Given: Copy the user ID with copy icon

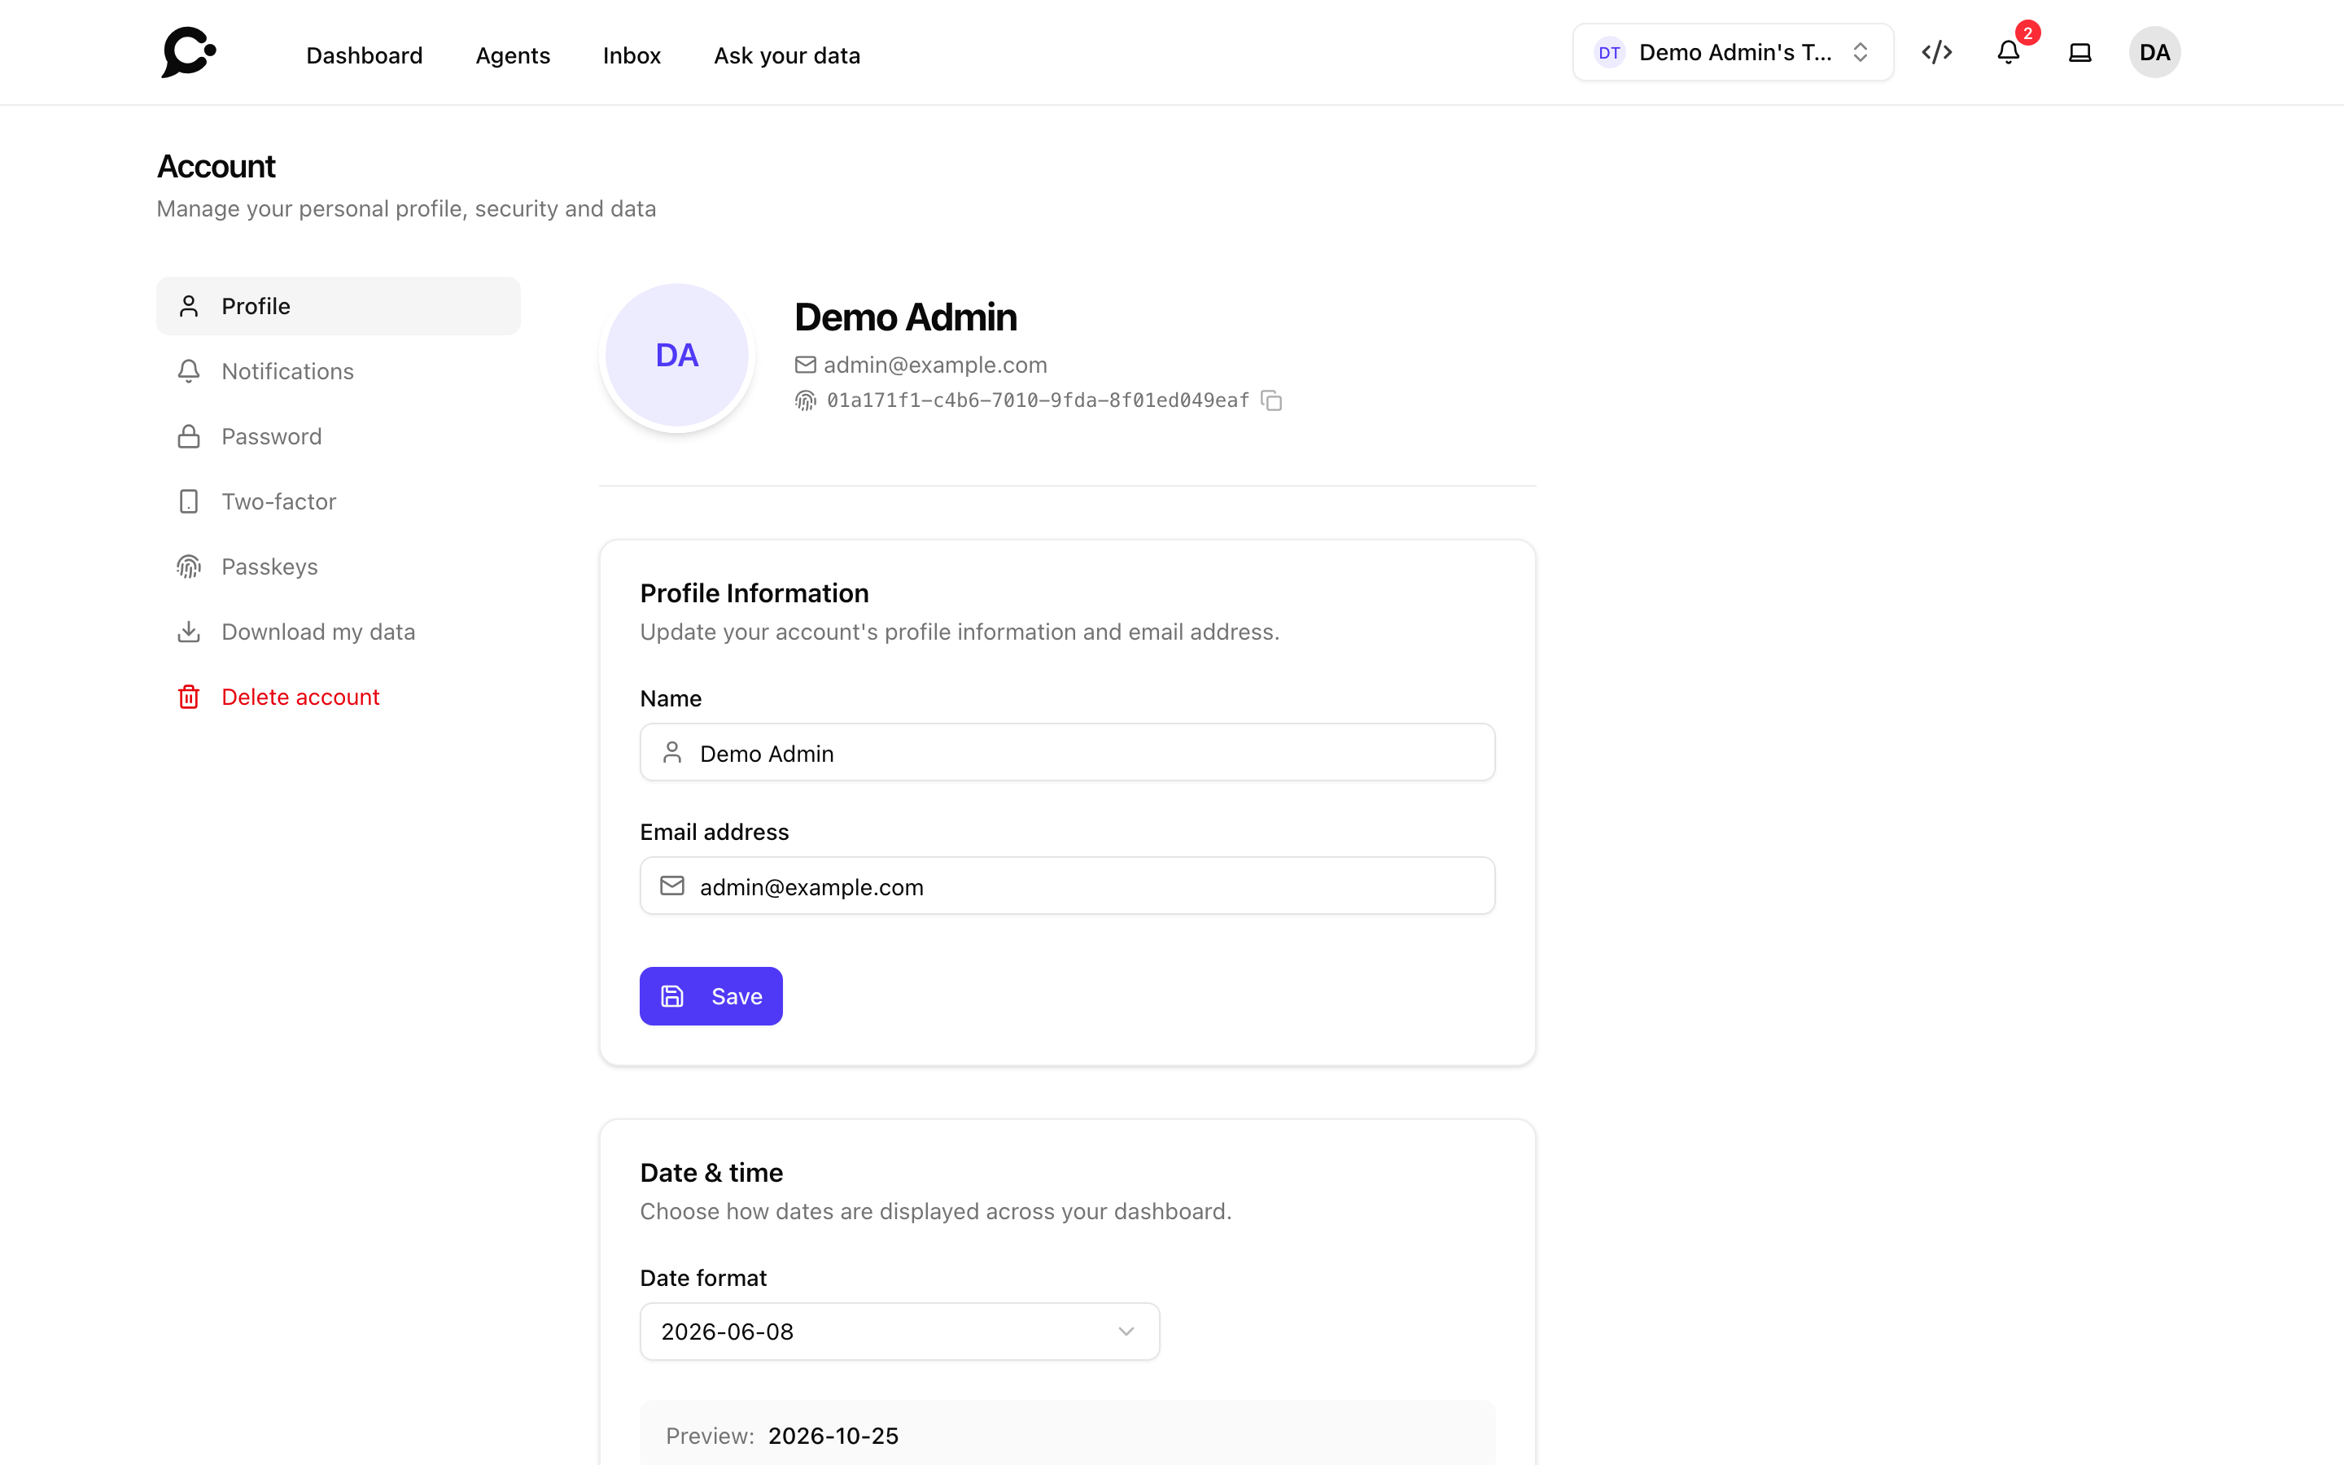Looking at the screenshot, I should [x=1272, y=400].
